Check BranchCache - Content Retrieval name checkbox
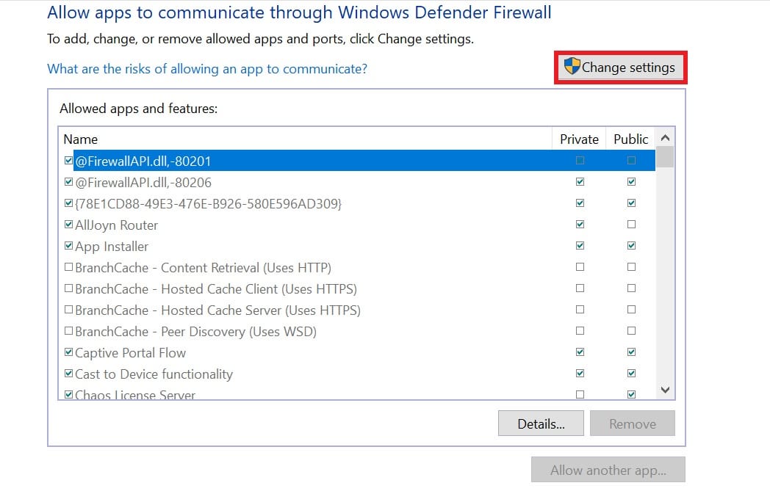The height and width of the screenshot is (491, 770). (69, 267)
